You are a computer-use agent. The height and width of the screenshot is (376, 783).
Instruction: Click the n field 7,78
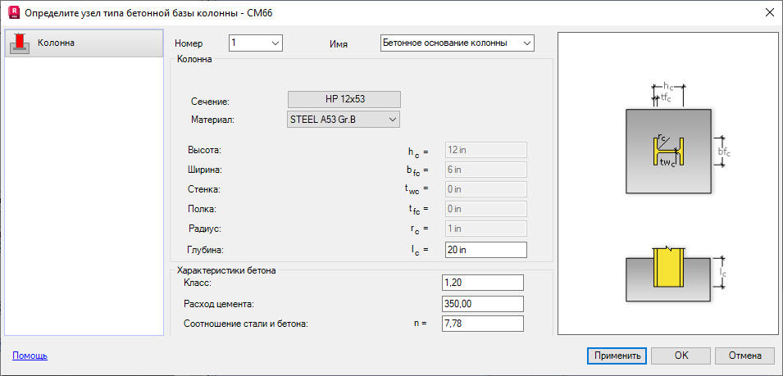(483, 324)
